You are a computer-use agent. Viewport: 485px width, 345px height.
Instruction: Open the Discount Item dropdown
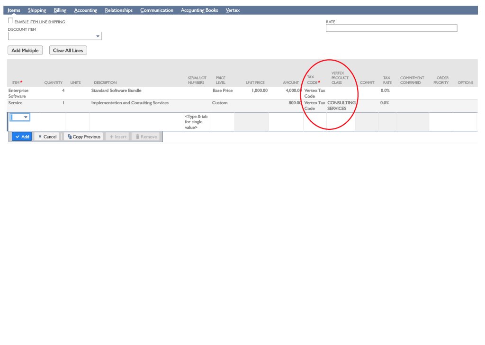(x=98, y=36)
